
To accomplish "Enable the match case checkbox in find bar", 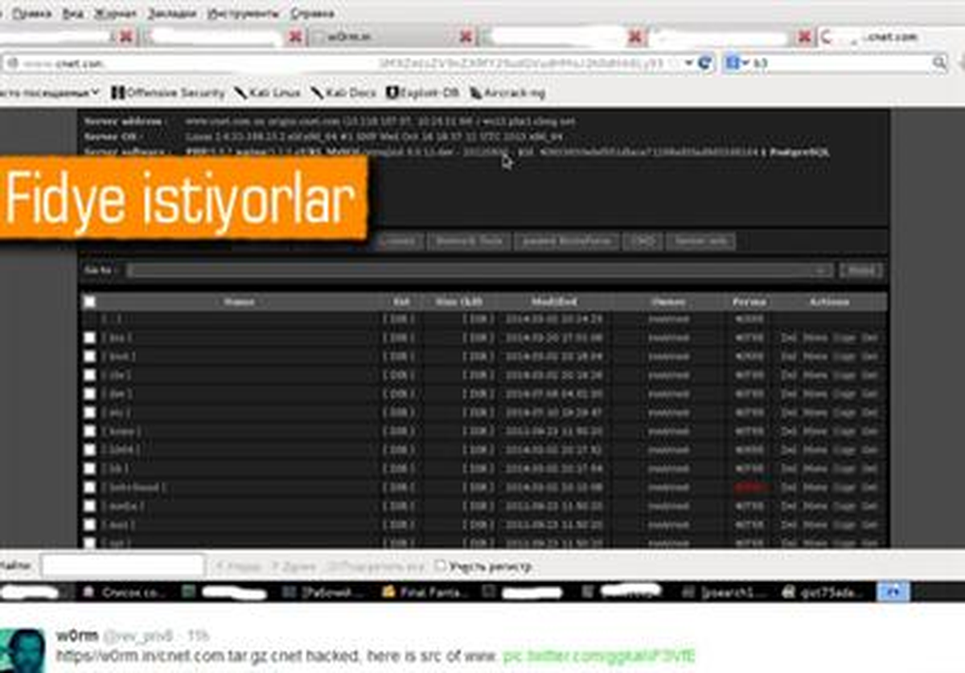I will point(440,566).
